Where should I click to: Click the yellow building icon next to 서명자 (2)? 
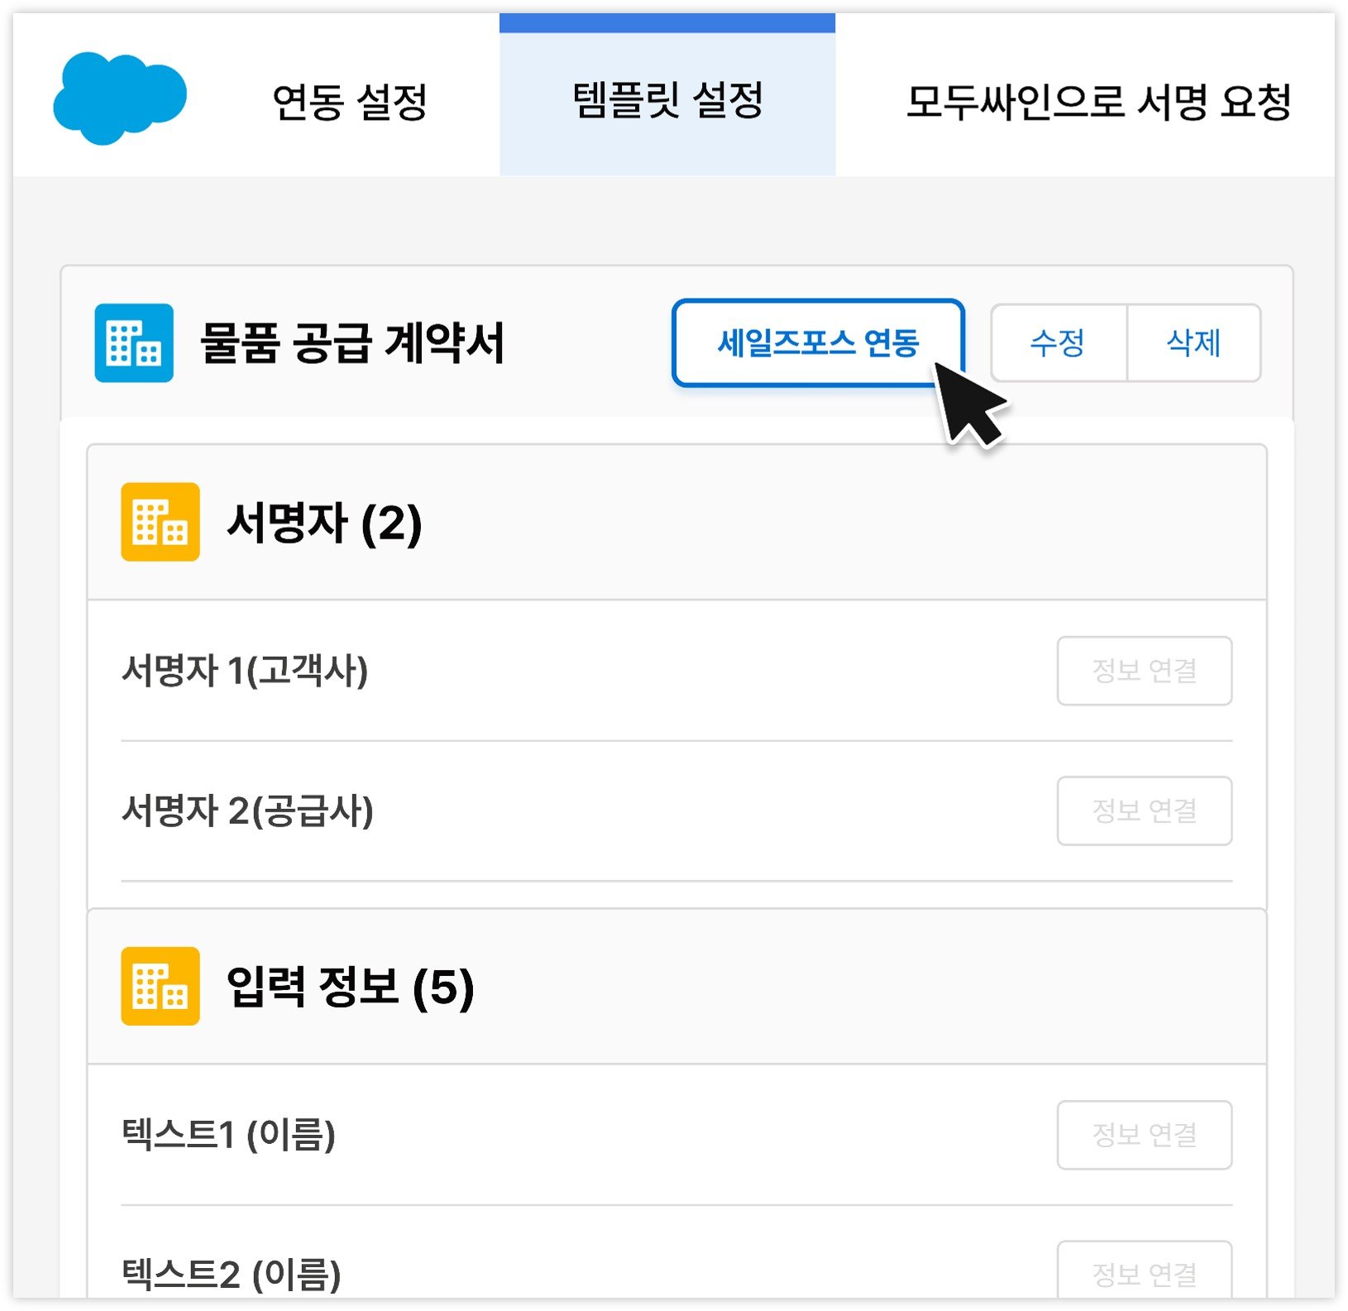click(160, 522)
